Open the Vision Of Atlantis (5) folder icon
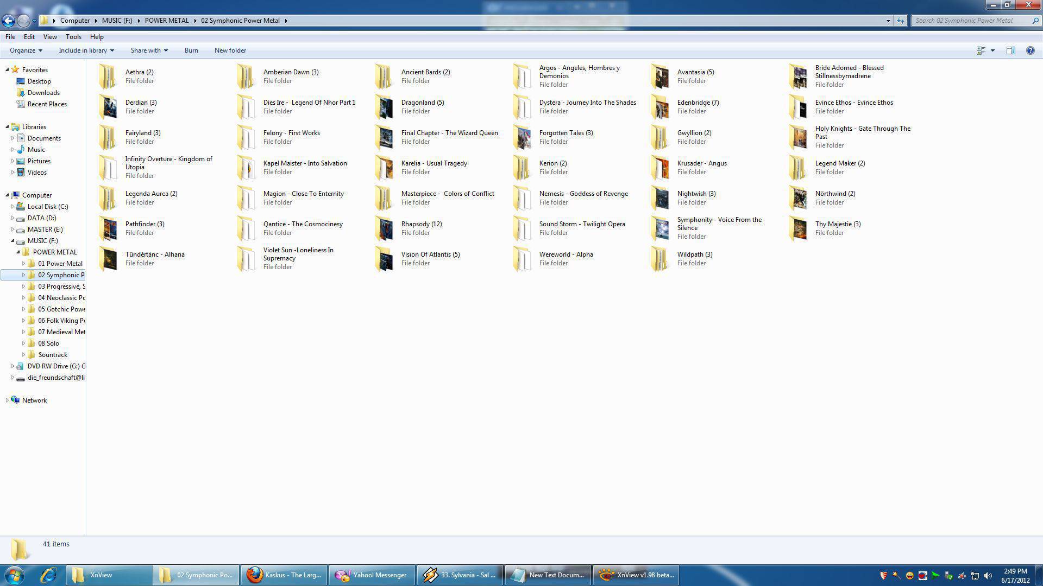 click(384, 259)
